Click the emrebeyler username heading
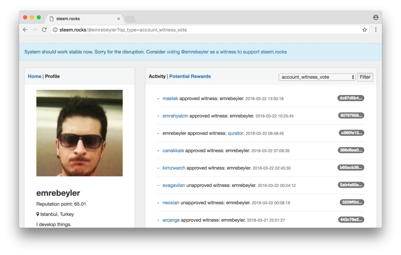Image resolution: width=401 pixels, height=255 pixels. click(58, 193)
